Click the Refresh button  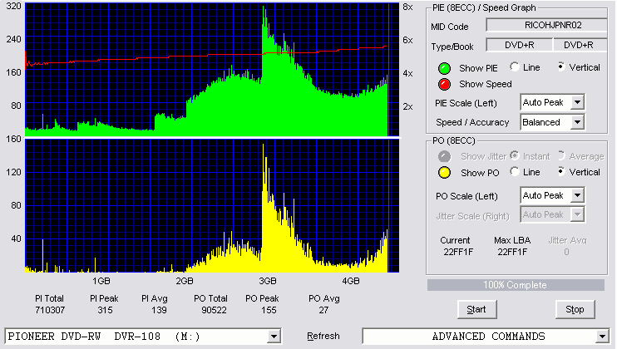323,336
